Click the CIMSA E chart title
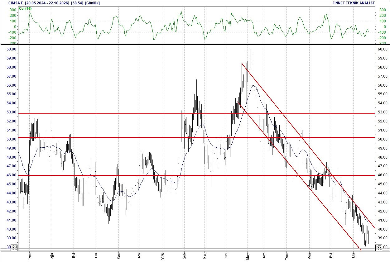Viewport: 390px width, 262px height. [16, 3]
